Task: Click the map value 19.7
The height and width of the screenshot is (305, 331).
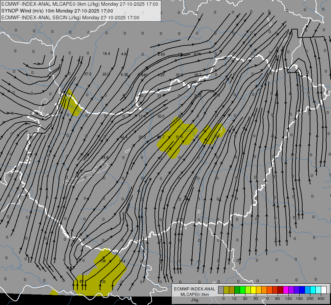Action: tap(198, 75)
